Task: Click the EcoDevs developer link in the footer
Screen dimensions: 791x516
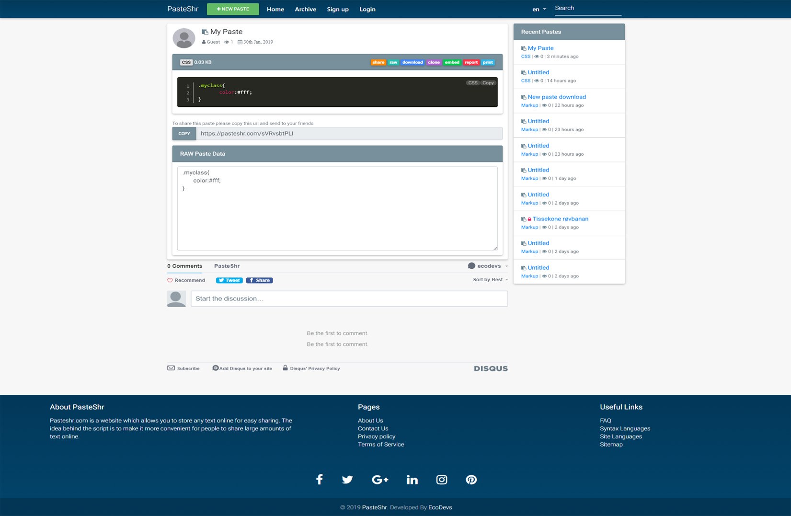Action: click(440, 507)
